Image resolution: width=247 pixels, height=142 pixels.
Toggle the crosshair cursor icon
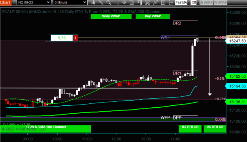[124, 2]
